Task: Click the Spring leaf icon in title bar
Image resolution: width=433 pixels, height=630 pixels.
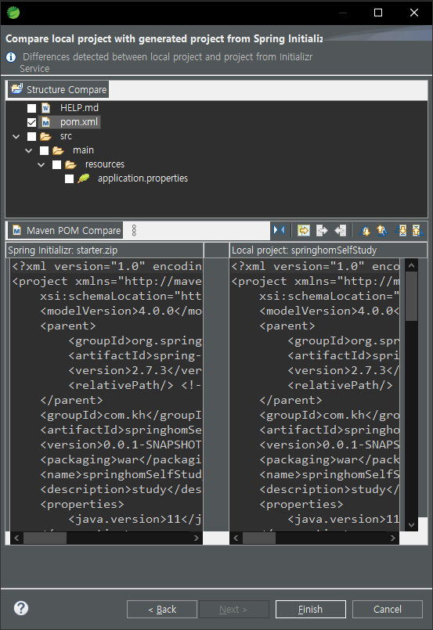Action: pyautogui.click(x=13, y=13)
